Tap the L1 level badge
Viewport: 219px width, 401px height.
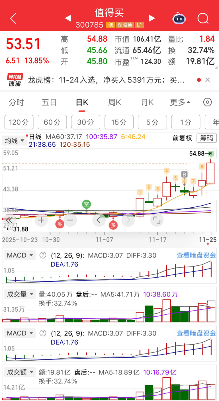[x=139, y=25]
